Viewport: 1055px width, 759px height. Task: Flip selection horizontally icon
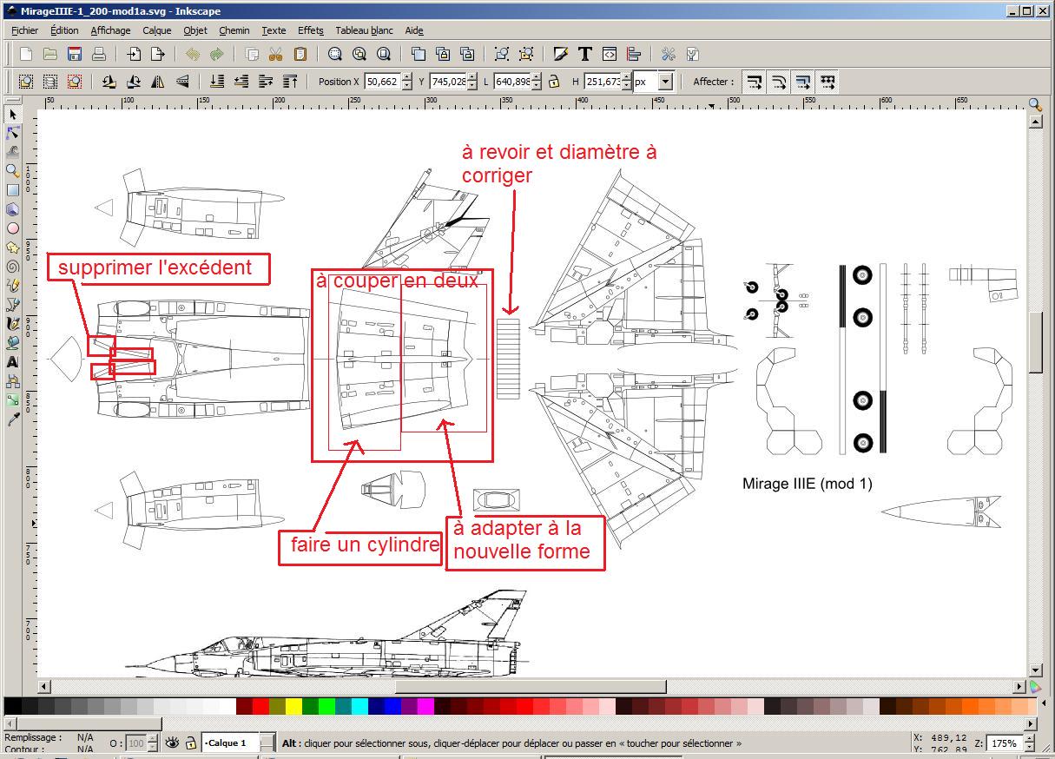(x=158, y=82)
